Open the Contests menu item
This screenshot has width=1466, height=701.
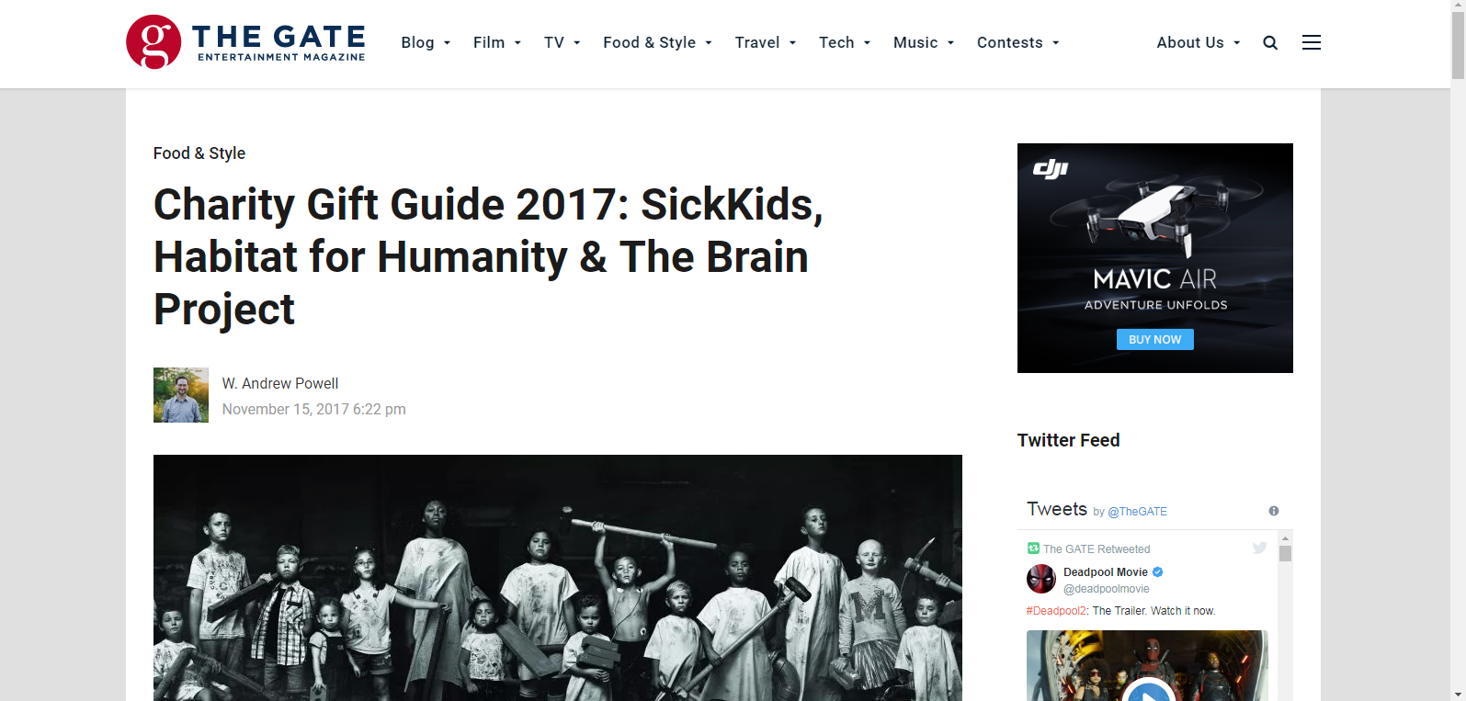[1018, 42]
